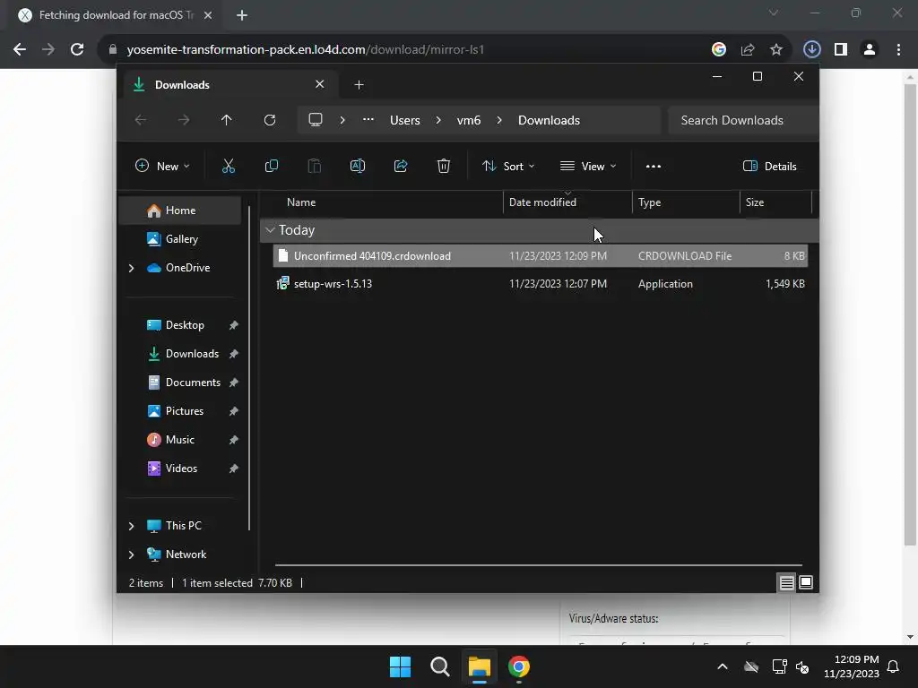
Task: Expand the Network tree node
Action: (x=131, y=555)
